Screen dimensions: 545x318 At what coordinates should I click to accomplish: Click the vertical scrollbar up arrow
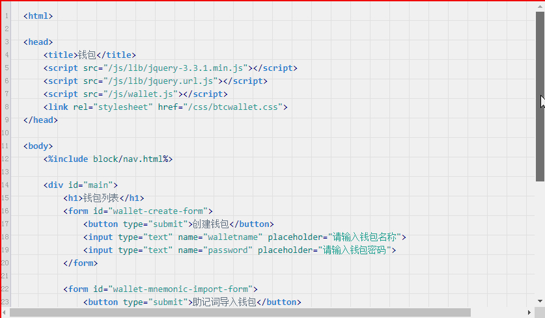tap(540, 5)
